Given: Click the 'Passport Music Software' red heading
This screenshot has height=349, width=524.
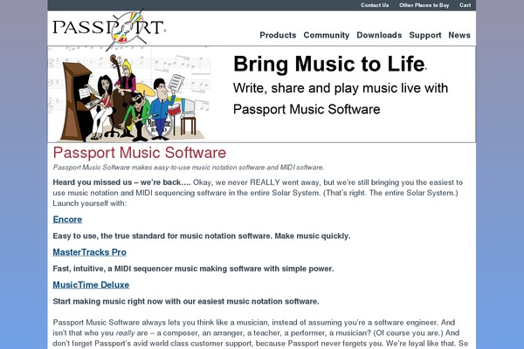Looking at the screenshot, I should (140, 153).
